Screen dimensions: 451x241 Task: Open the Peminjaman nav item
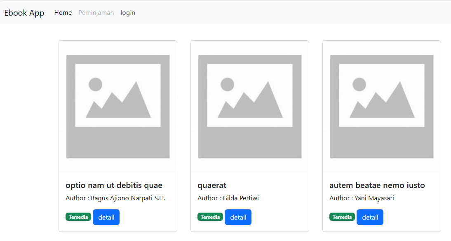(96, 13)
